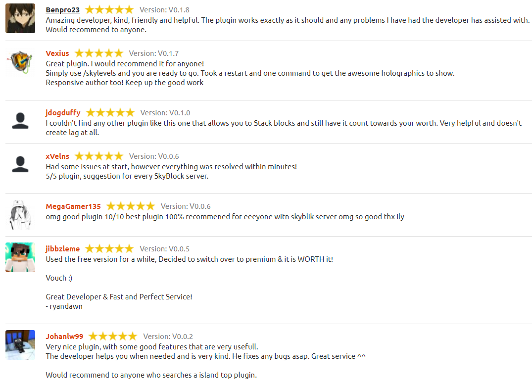
Task: Open Vexius's profile avatar image
Action: [20, 62]
